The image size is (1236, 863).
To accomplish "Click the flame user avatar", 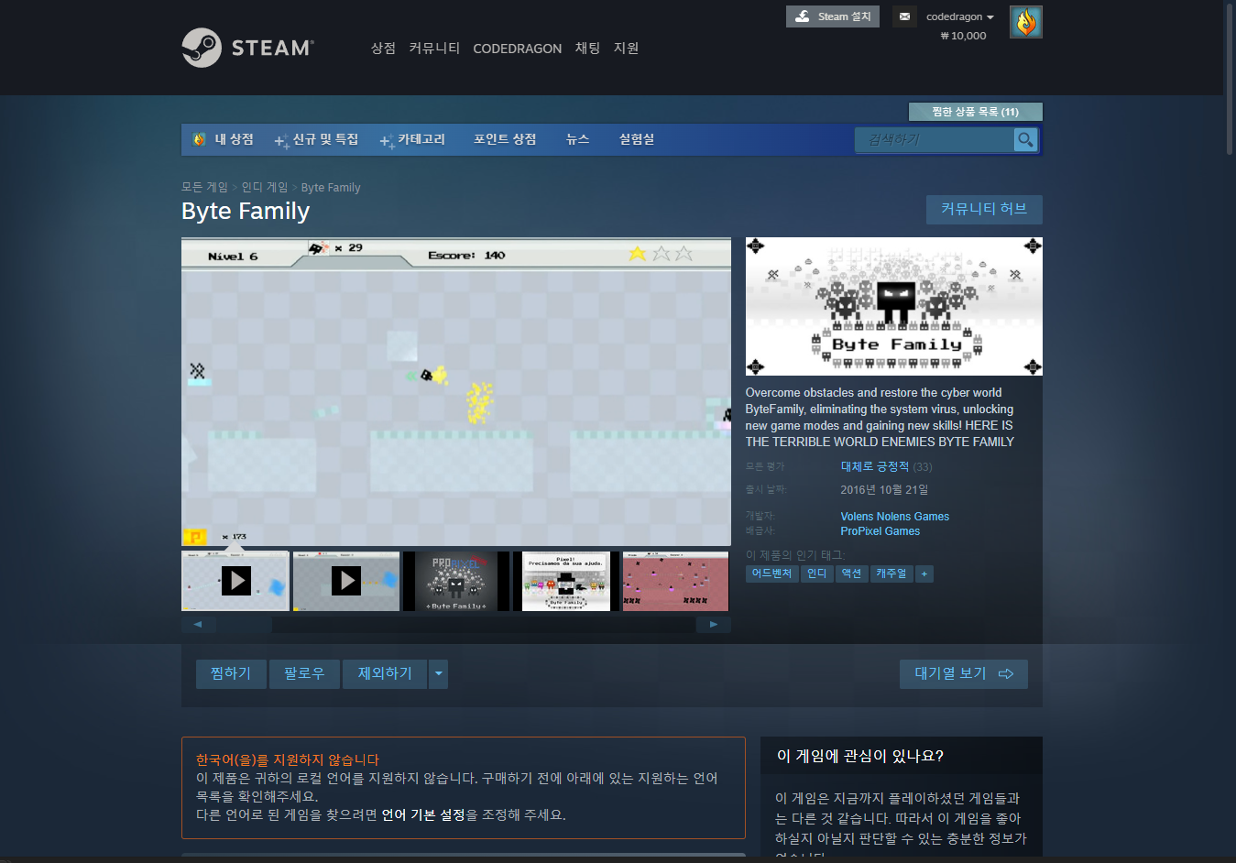I will (x=1025, y=22).
